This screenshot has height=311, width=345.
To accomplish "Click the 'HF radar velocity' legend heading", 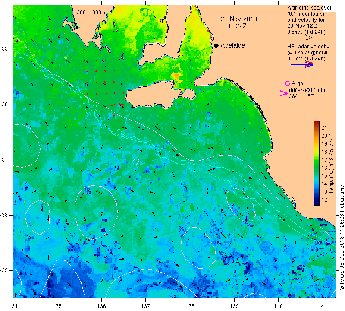I will [308, 47].
